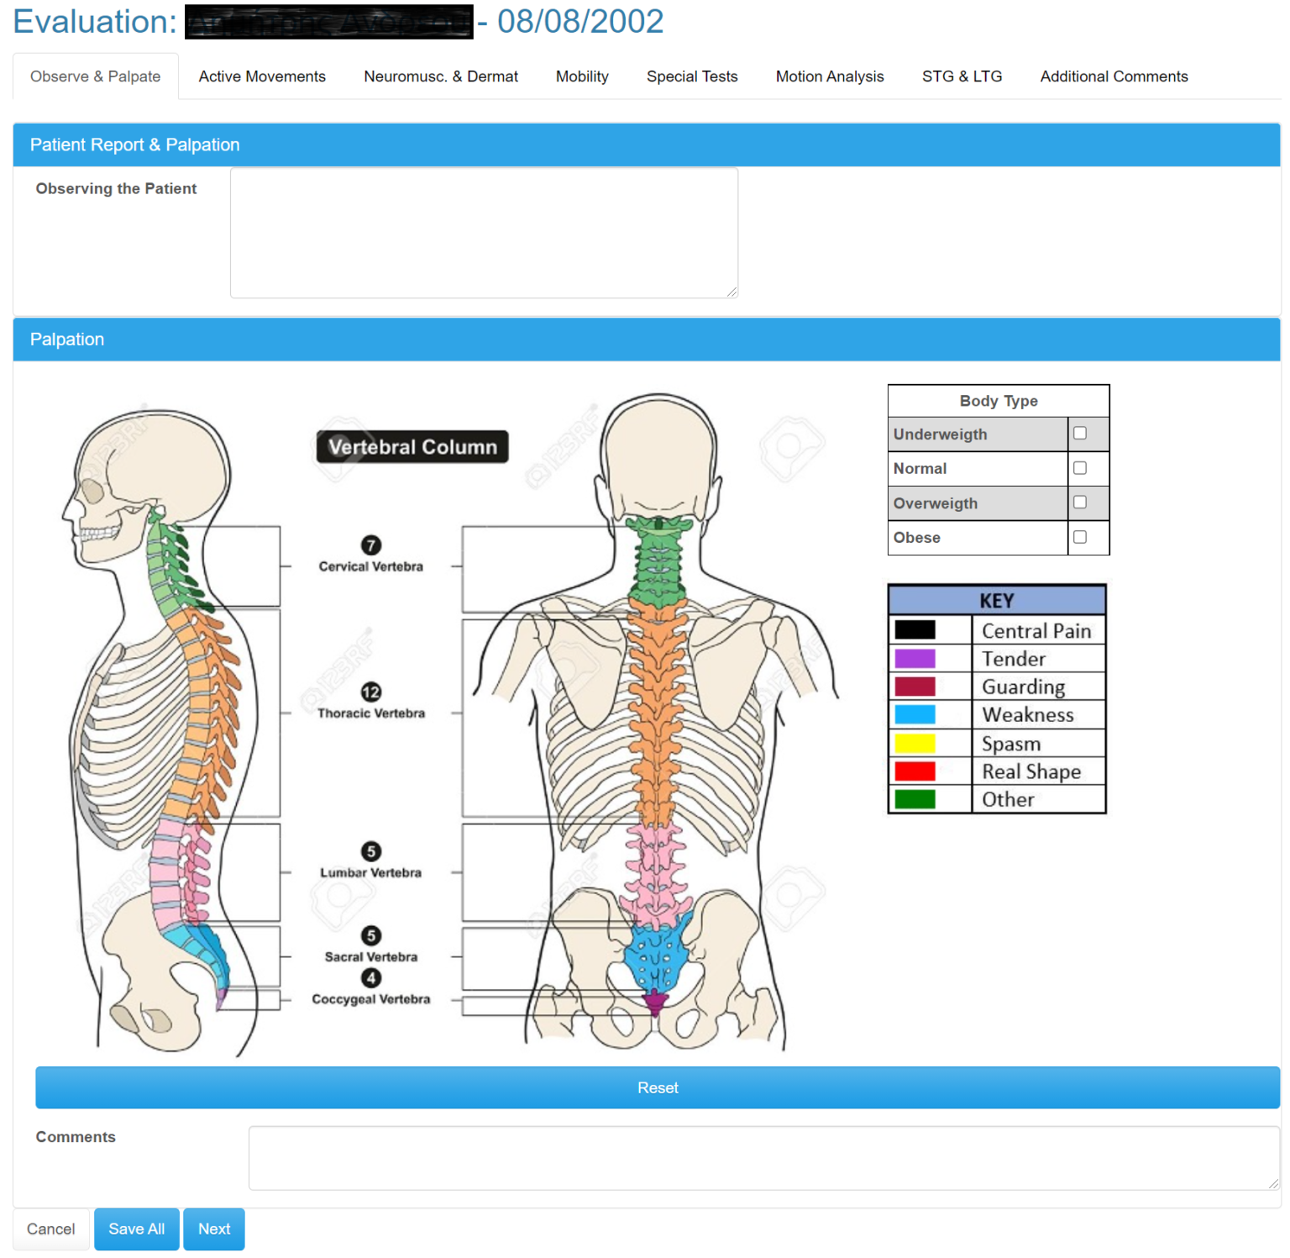Image resolution: width=1290 pixels, height=1258 pixels.
Task: Open the Neuromusc. & Dermat tab
Action: [x=440, y=76]
